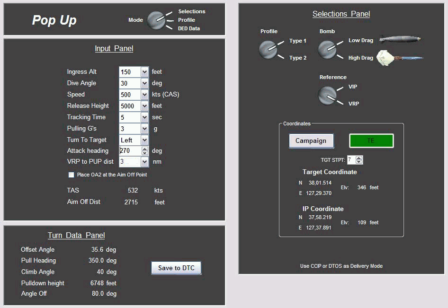The image size is (448, 308).
Task: Click the Low Drag bomb image
Action: tap(399, 40)
